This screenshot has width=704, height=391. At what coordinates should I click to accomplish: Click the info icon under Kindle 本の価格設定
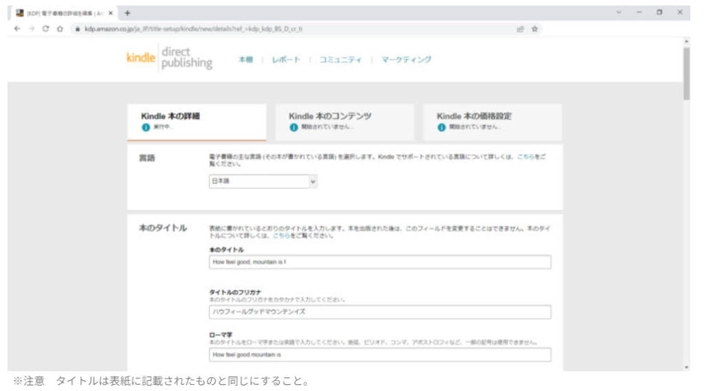pyautogui.click(x=441, y=128)
